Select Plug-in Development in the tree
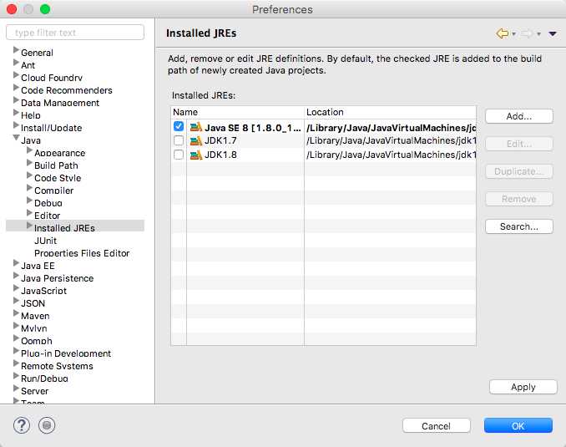Viewport: 566px width, 447px height. [x=66, y=353]
